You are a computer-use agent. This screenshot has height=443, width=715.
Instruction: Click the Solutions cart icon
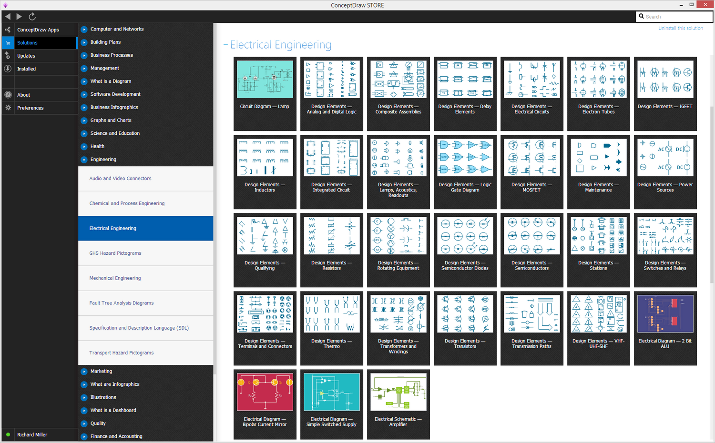coord(8,43)
